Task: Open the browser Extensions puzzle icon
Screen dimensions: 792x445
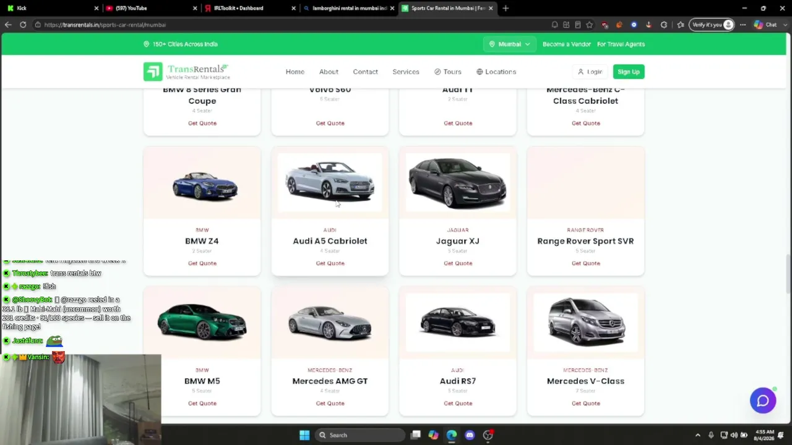Action: [x=664, y=25]
